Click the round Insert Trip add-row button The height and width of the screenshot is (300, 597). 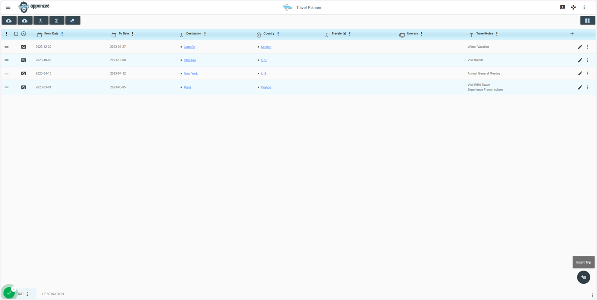coord(584,277)
